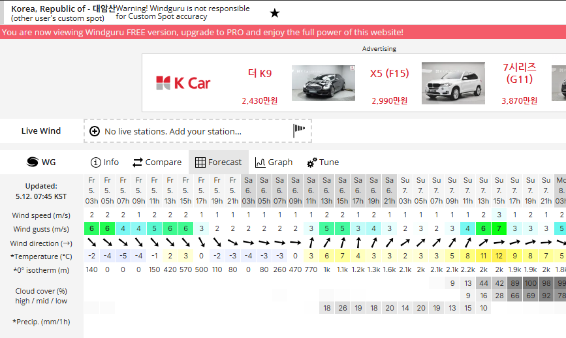
Task: Click the wind flag icon in station box
Action: click(299, 131)
